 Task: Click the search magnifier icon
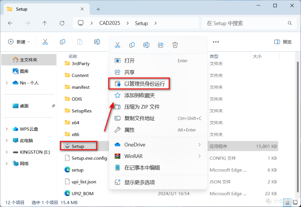click(290, 23)
